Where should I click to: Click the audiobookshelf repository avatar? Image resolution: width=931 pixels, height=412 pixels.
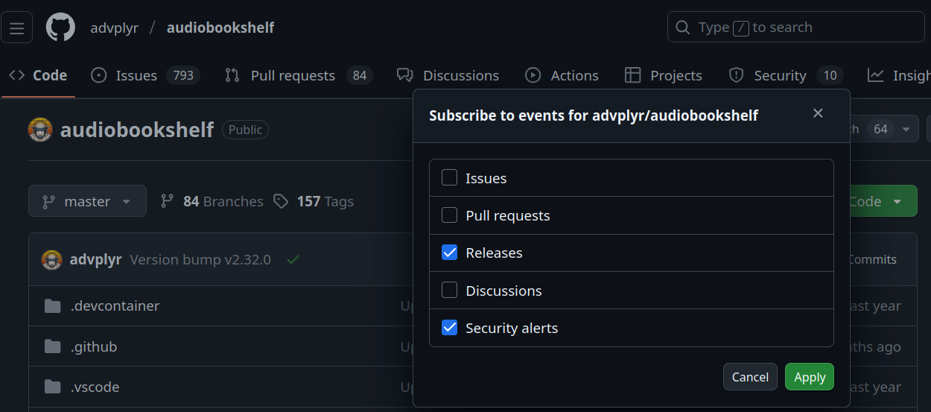click(x=40, y=130)
